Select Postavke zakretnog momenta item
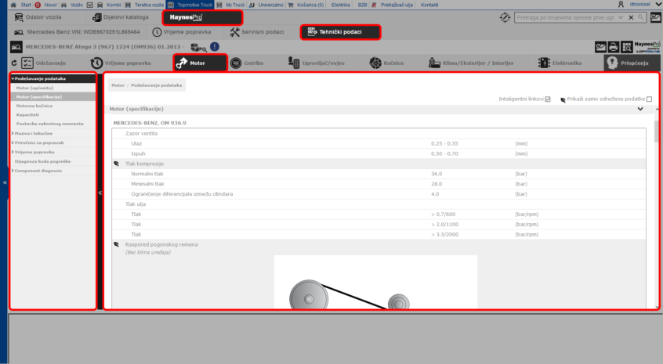 click(50, 124)
